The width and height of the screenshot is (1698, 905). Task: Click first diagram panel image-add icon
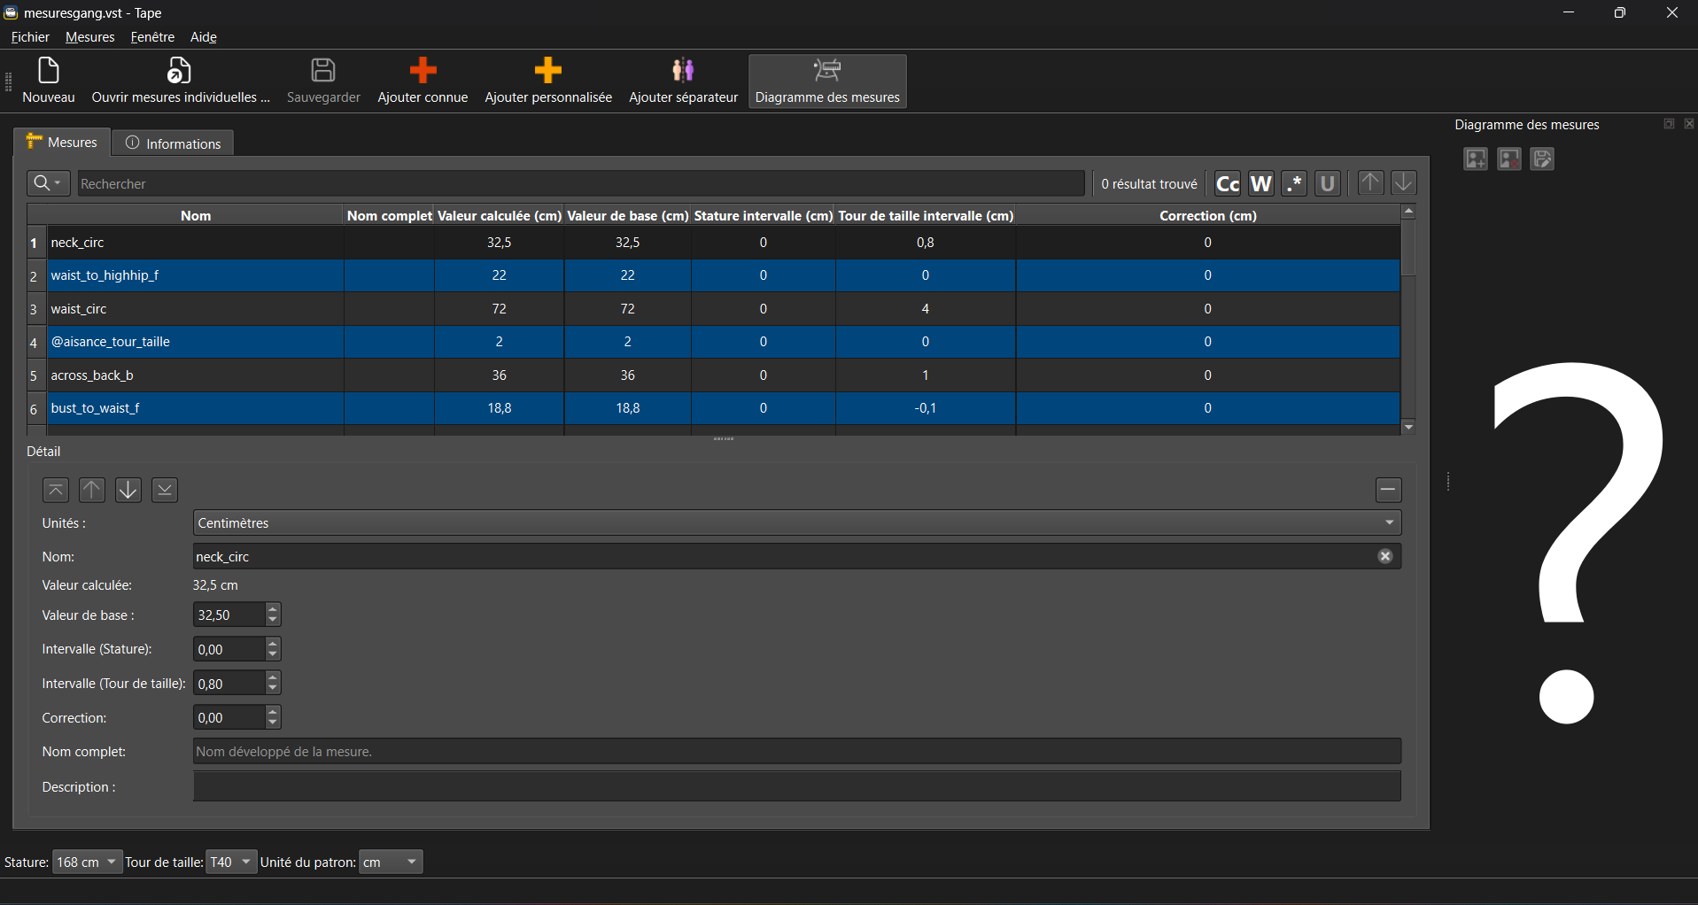(1476, 159)
